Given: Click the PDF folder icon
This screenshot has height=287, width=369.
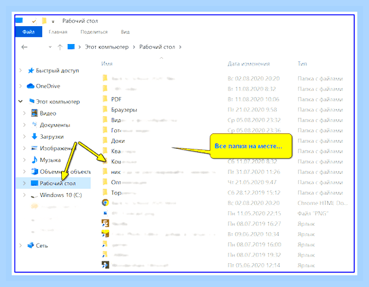Looking at the screenshot, I should coord(105,99).
